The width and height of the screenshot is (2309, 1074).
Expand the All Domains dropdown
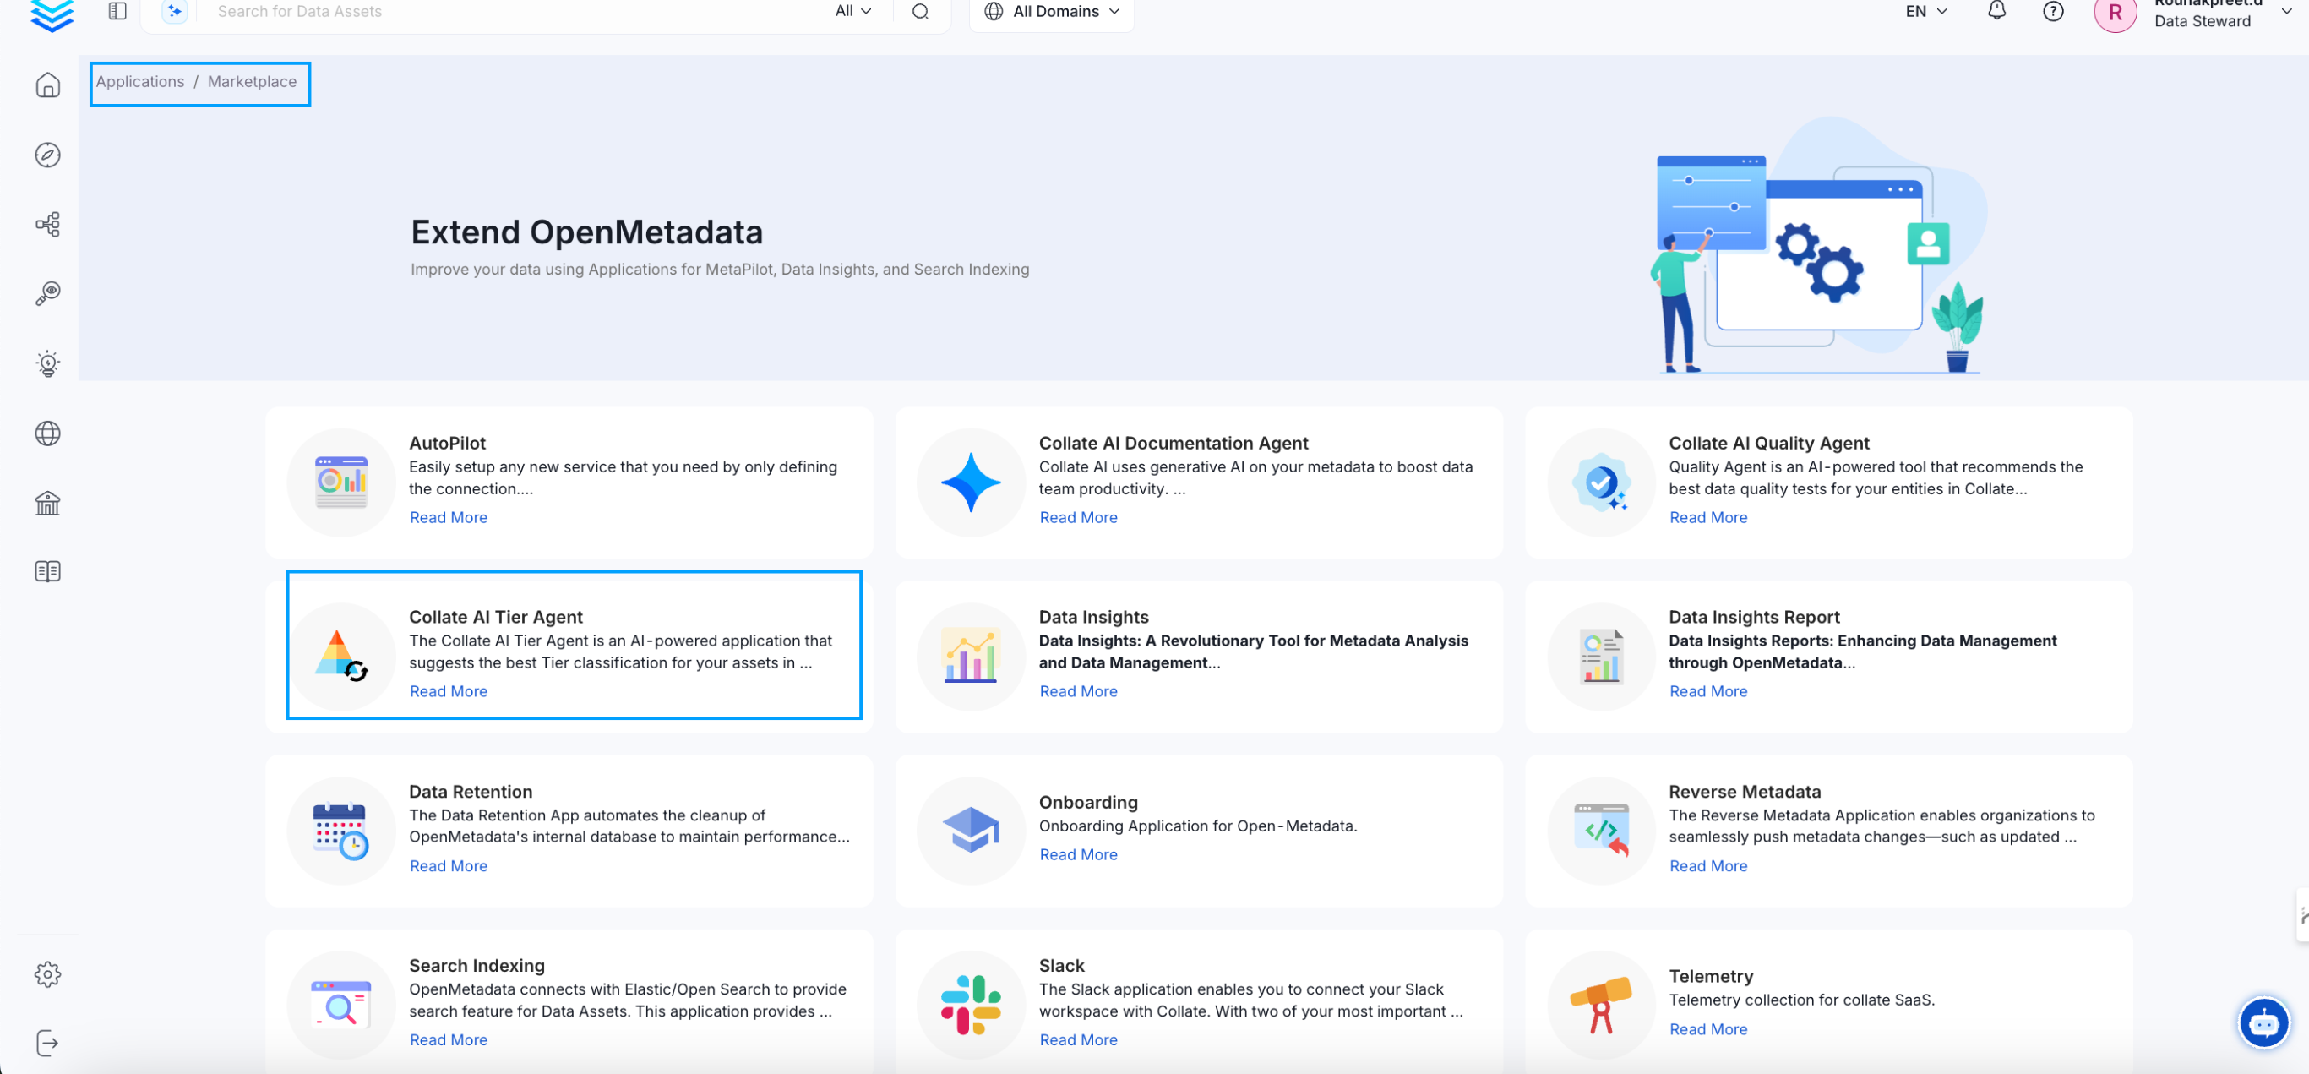(x=1053, y=11)
